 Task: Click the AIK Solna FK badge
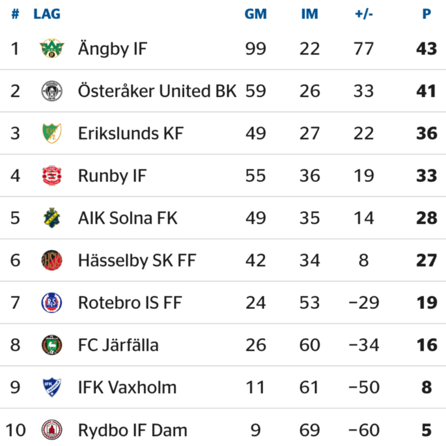tap(52, 218)
